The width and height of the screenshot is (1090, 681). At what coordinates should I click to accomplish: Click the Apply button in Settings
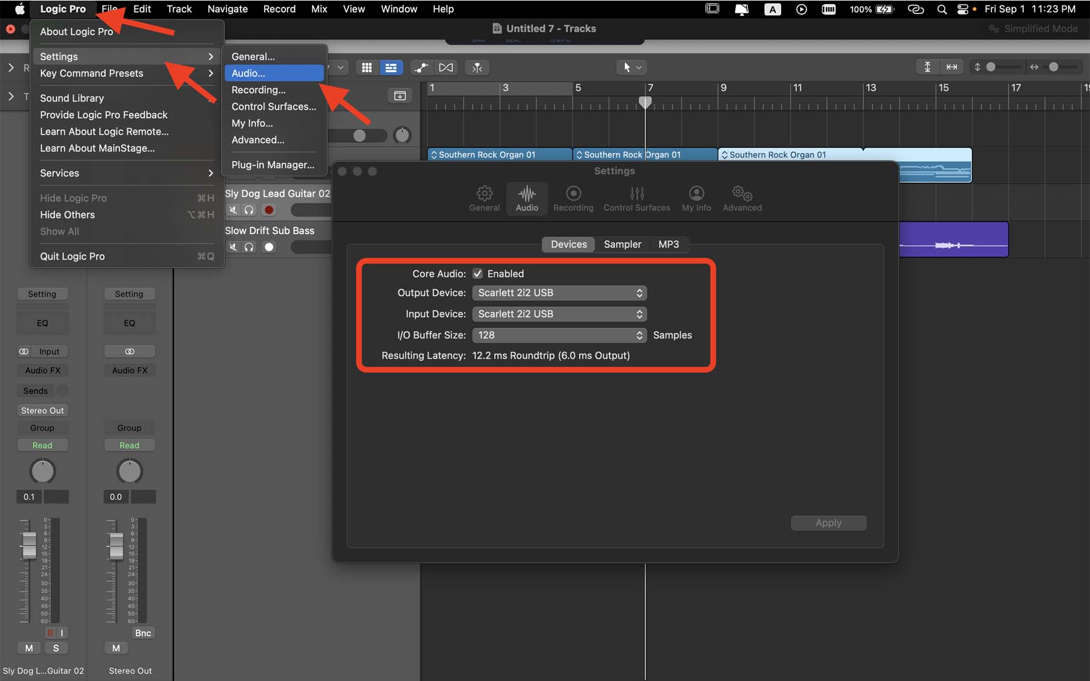[828, 523]
